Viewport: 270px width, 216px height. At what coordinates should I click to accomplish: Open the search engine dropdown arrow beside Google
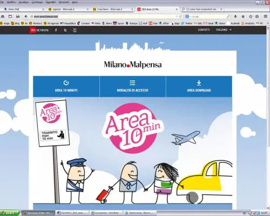click(x=190, y=17)
